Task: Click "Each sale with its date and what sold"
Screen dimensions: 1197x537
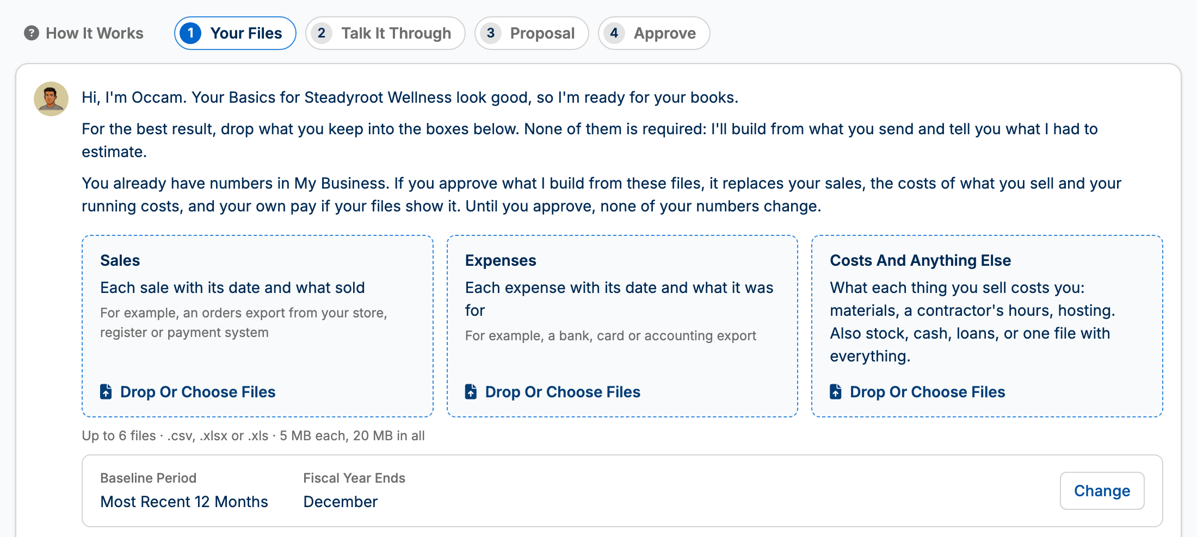Action: point(232,288)
